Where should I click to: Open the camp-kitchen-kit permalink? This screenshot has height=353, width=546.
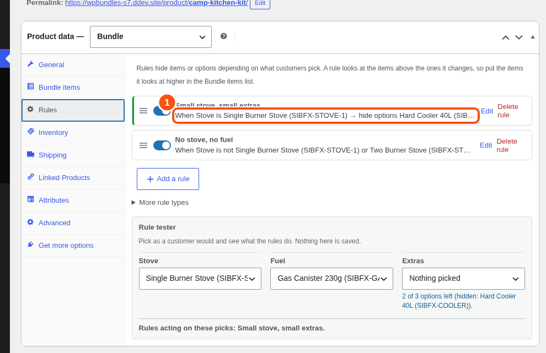point(156,3)
